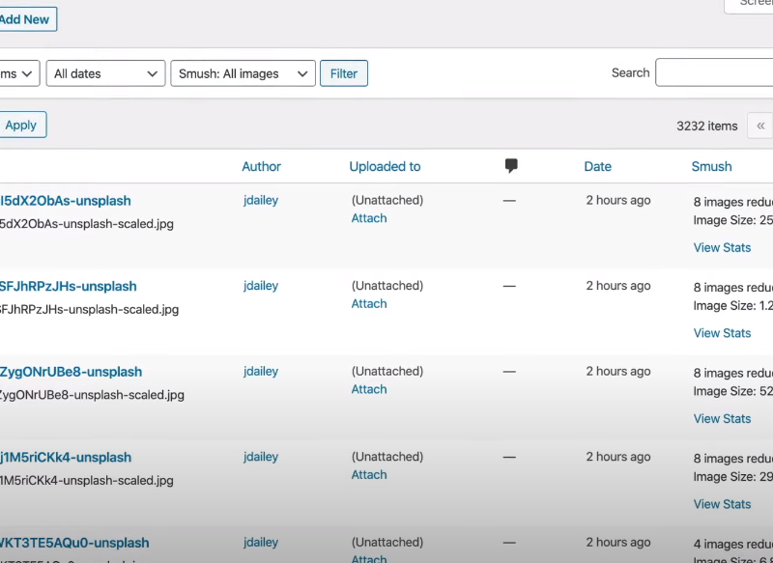Screen dimensions: 773x563
Task: Go to first page pagination arrow
Action: [x=760, y=126]
